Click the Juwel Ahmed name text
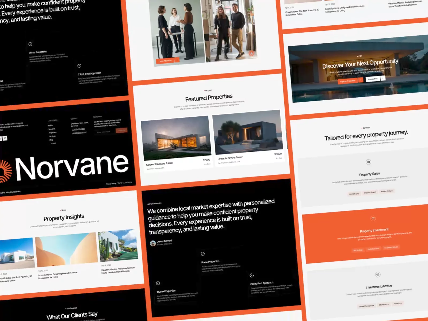The image size is (428, 321). tap(164, 241)
